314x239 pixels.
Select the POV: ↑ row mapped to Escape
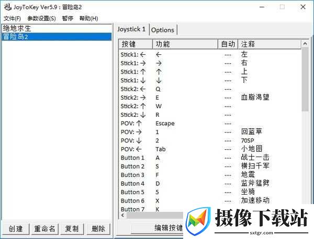click(x=210, y=123)
